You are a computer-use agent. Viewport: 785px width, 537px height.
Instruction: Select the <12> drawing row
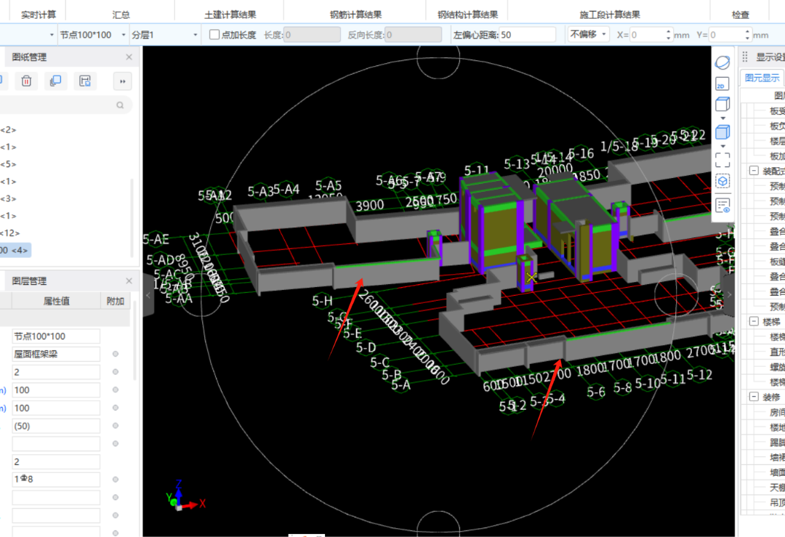pos(10,233)
